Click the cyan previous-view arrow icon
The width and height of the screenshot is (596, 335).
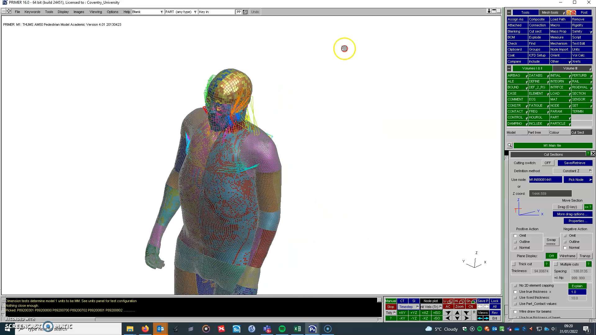480,318
